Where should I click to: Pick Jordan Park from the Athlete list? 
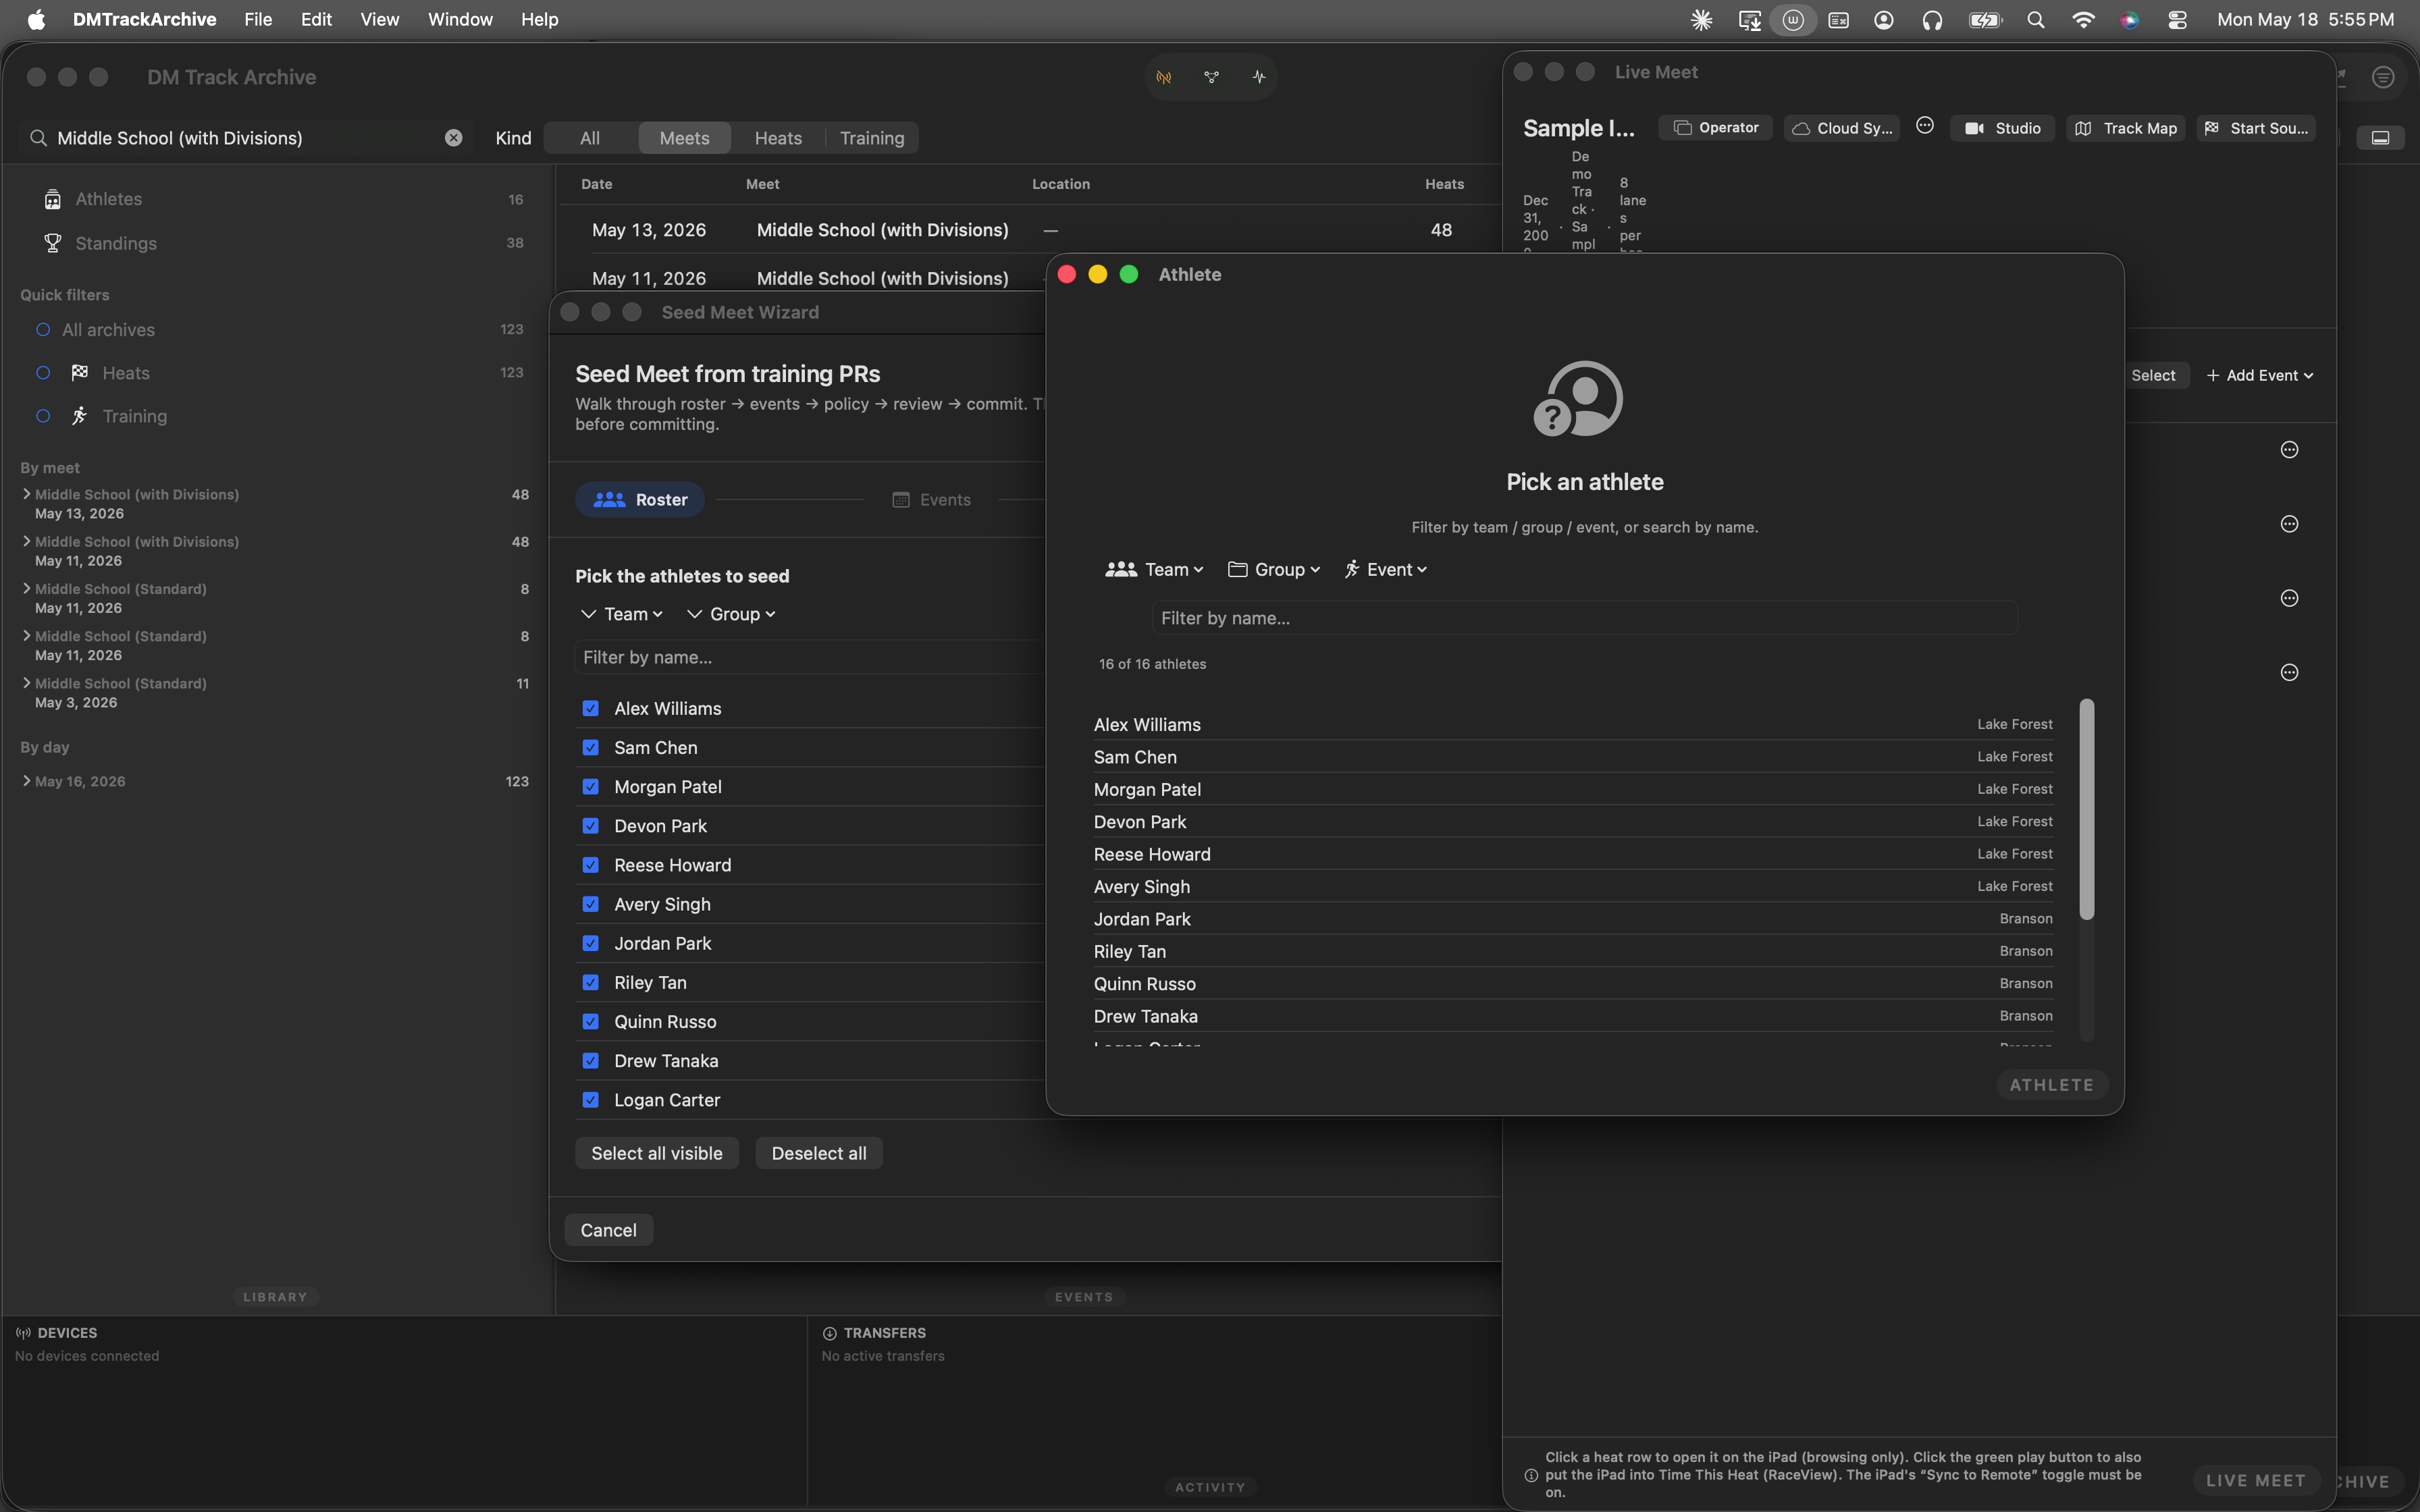1573,919
